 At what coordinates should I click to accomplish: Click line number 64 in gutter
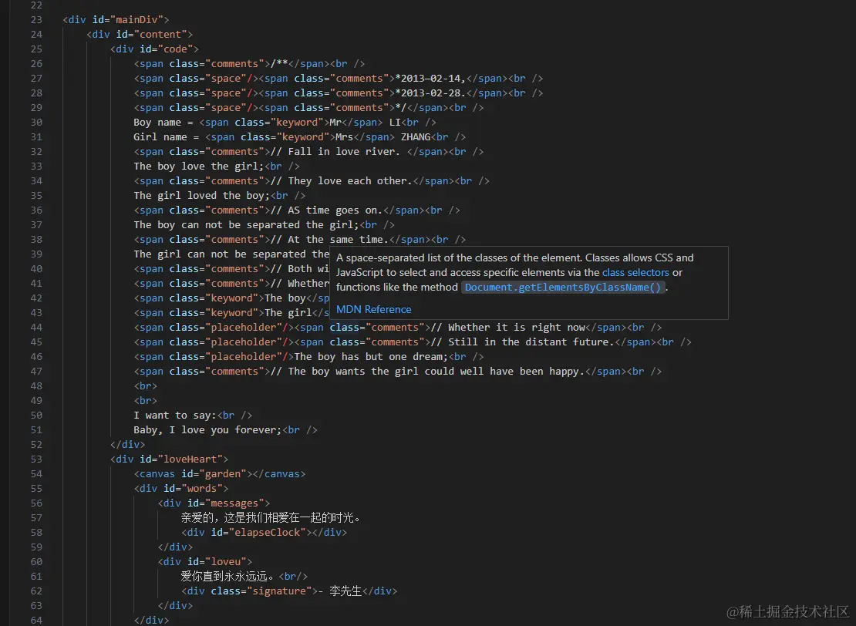36,620
